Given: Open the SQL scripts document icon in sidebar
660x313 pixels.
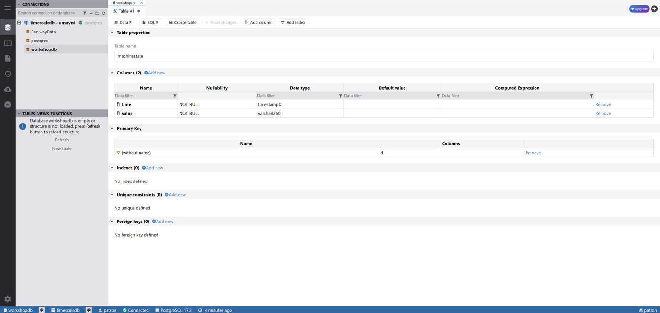Looking at the screenshot, I should point(7,58).
